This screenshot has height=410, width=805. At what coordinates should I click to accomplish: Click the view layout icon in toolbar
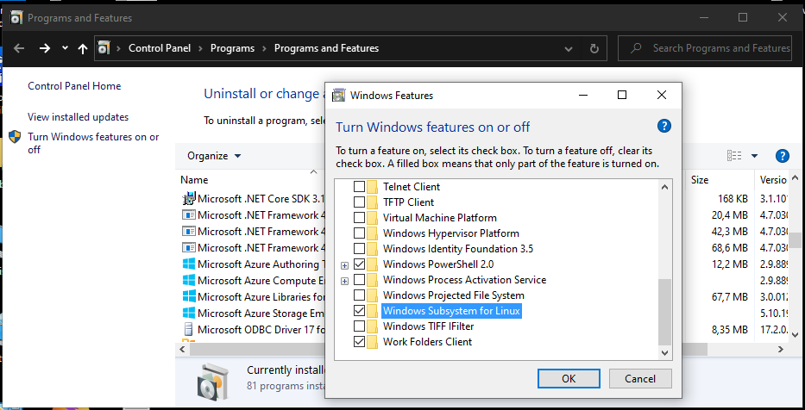(x=734, y=156)
